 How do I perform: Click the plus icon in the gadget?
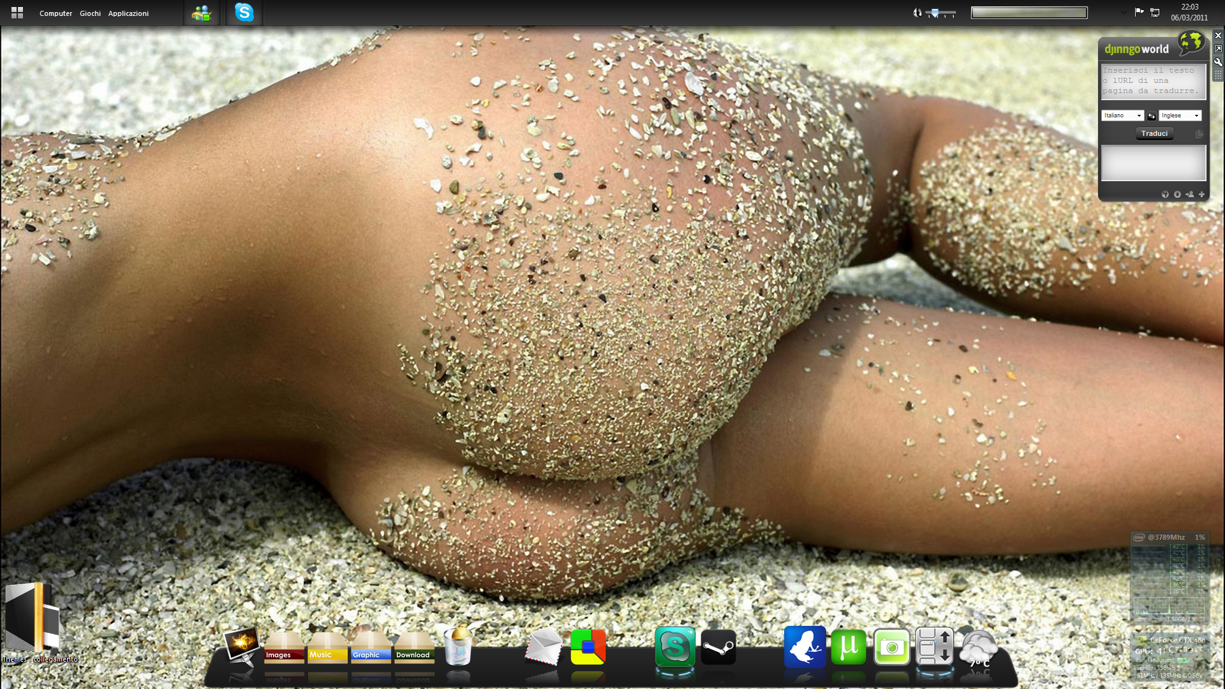1201,195
